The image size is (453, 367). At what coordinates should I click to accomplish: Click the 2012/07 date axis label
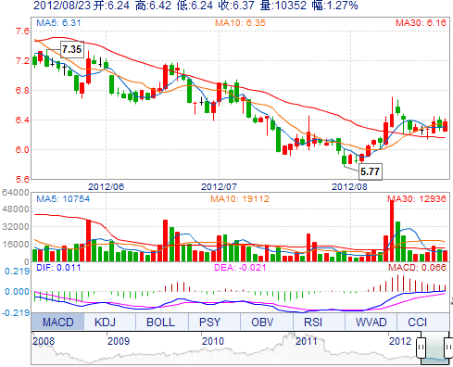tap(219, 186)
